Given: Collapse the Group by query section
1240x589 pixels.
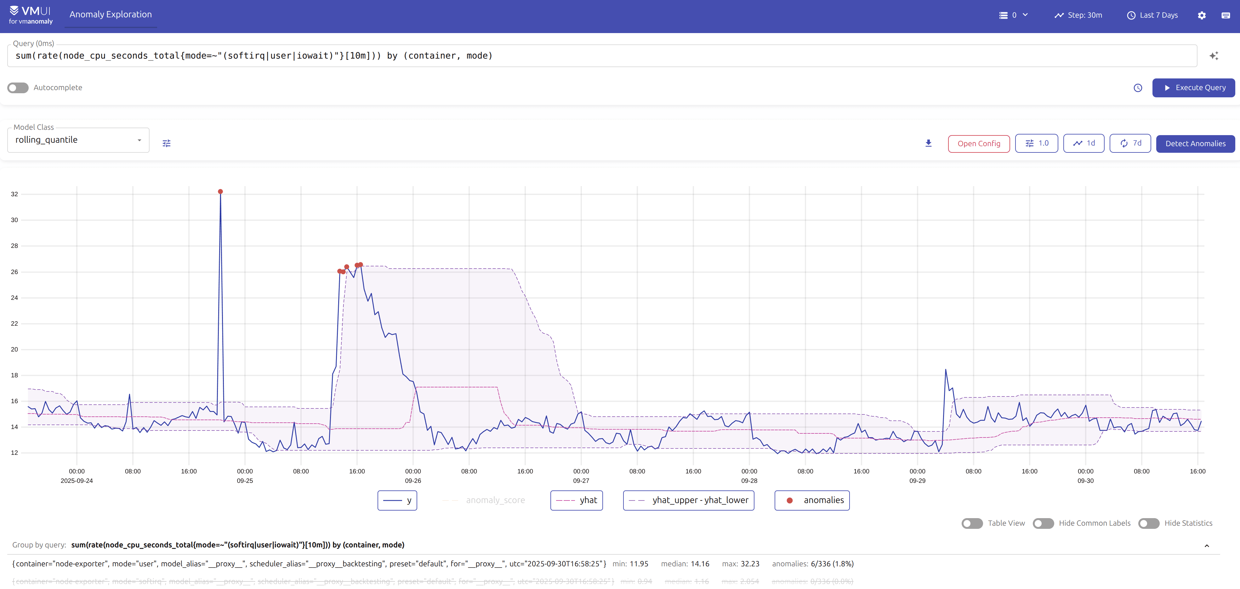Looking at the screenshot, I should (1206, 546).
